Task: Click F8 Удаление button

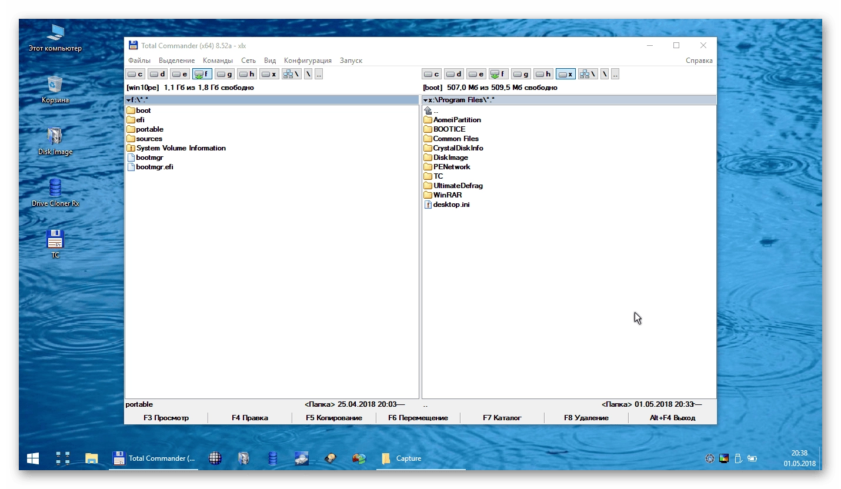Action: tap(586, 418)
